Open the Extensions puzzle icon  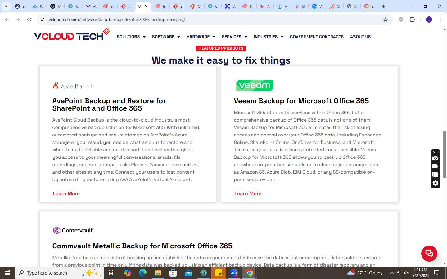(413, 20)
